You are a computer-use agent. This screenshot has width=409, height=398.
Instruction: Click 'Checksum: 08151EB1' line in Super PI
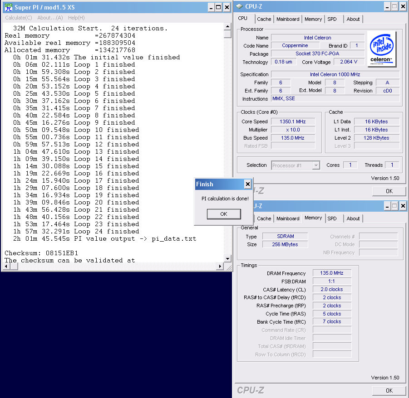coord(41,253)
